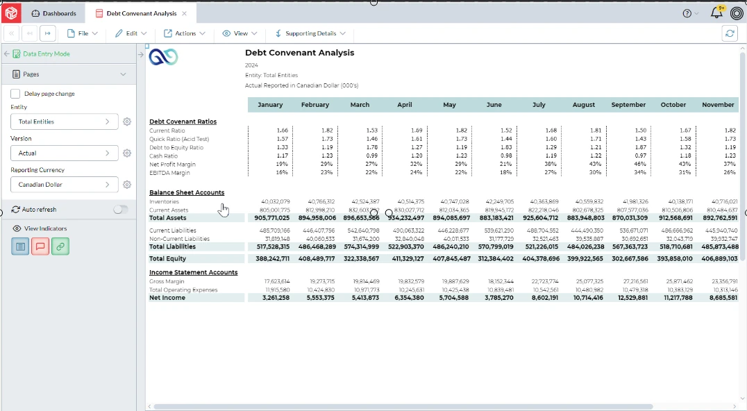Toggle the blue notes indicator button
747x411 pixels.
(x=20, y=246)
